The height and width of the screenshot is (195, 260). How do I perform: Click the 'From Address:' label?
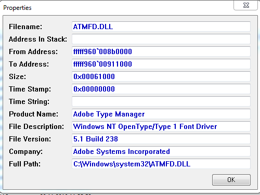(33, 51)
